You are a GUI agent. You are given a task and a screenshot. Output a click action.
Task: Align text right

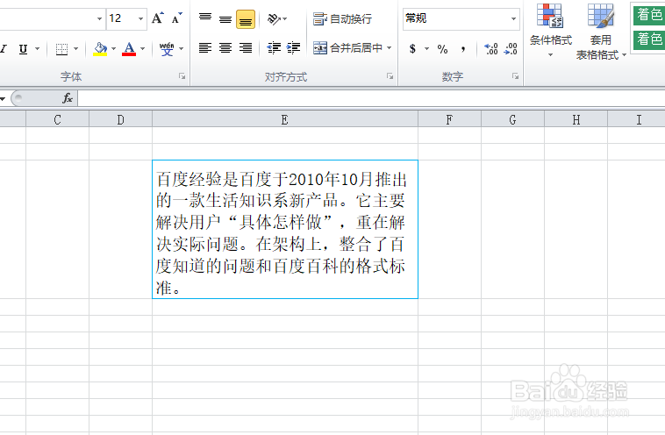(246, 48)
